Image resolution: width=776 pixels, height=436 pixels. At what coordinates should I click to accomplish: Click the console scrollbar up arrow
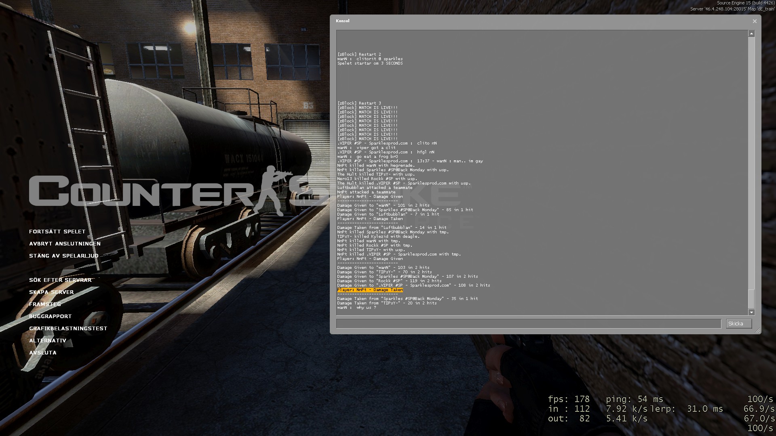coord(751,34)
